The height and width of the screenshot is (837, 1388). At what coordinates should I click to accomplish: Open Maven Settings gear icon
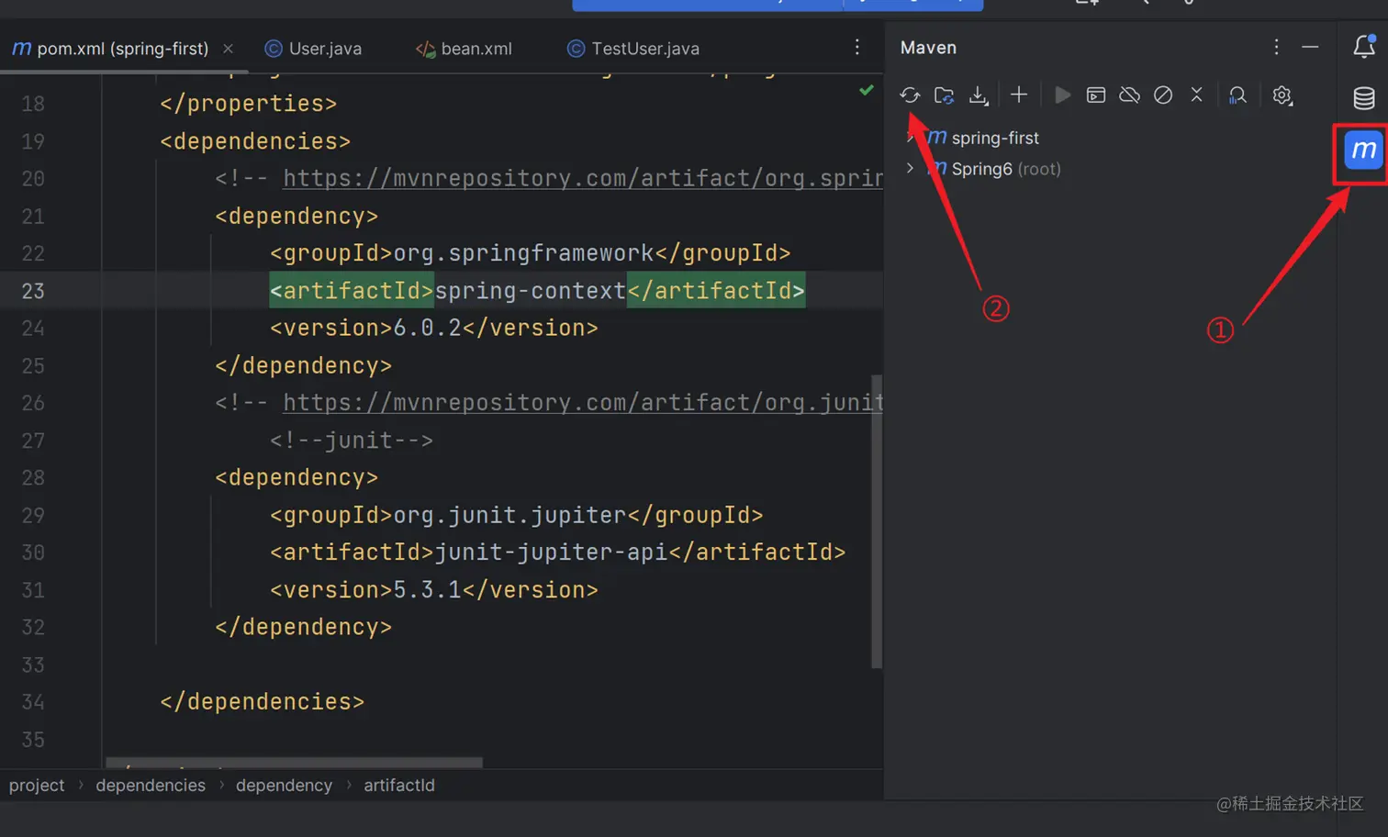(1282, 95)
